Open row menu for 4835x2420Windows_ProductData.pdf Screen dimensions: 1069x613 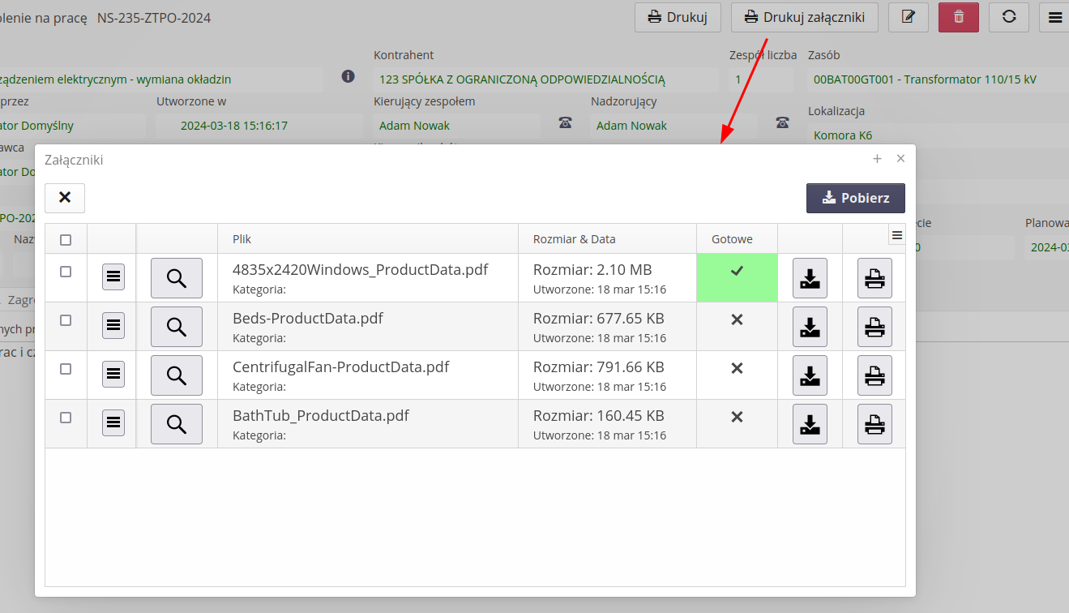(113, 277)
